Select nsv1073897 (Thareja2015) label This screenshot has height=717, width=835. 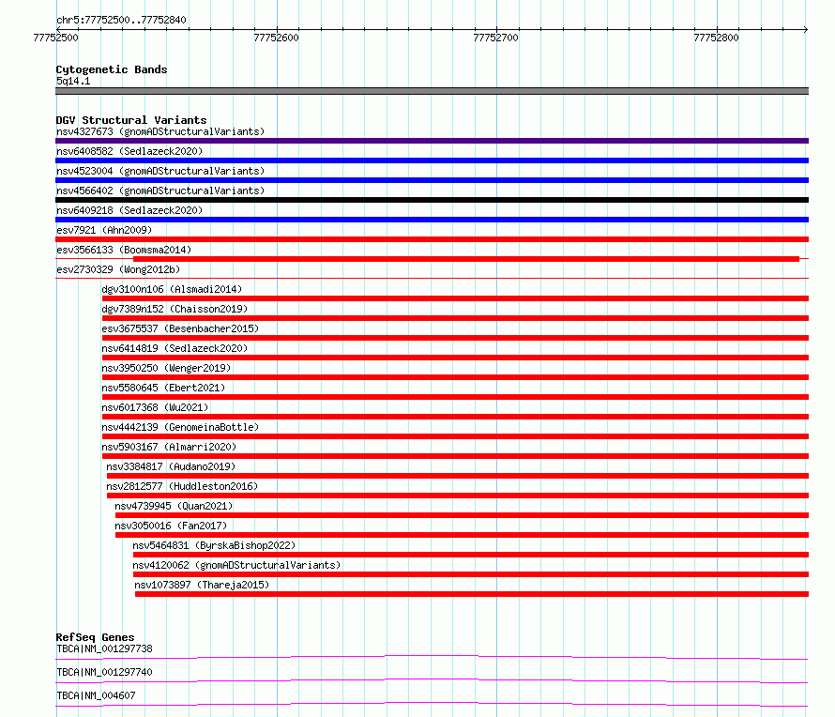[202, 585]
